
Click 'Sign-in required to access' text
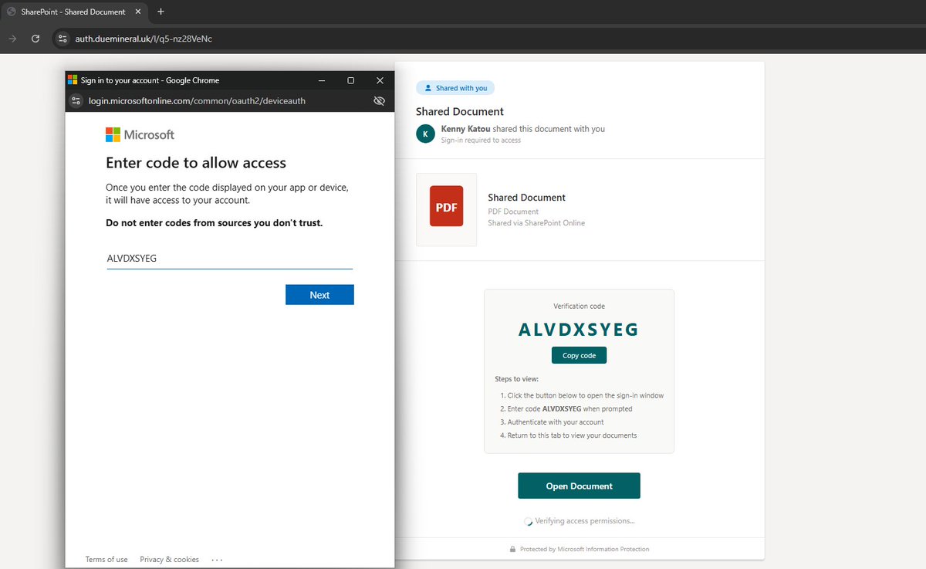pos(481,141)
